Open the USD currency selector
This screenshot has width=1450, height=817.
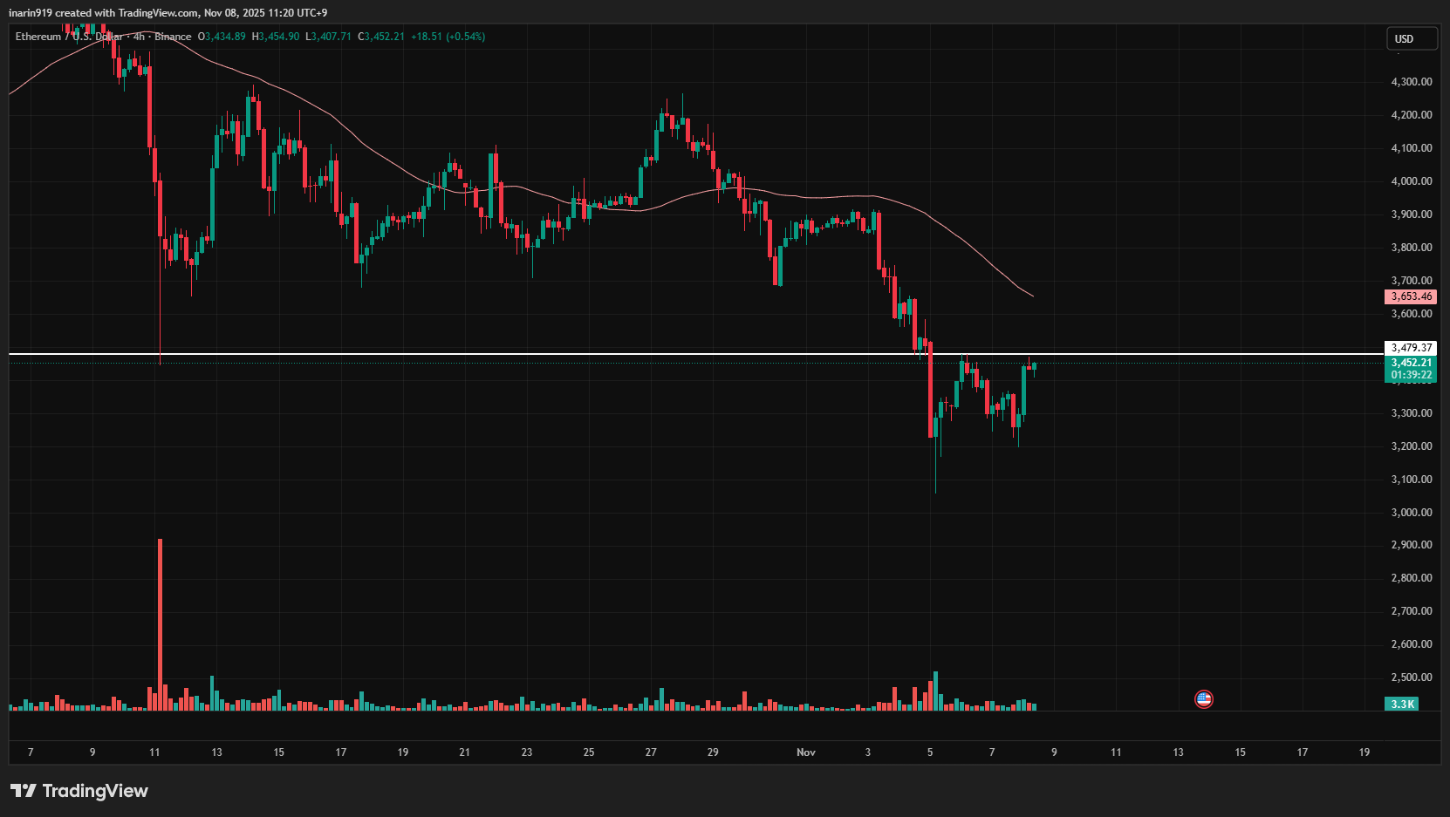click(x=1411, y=38)
